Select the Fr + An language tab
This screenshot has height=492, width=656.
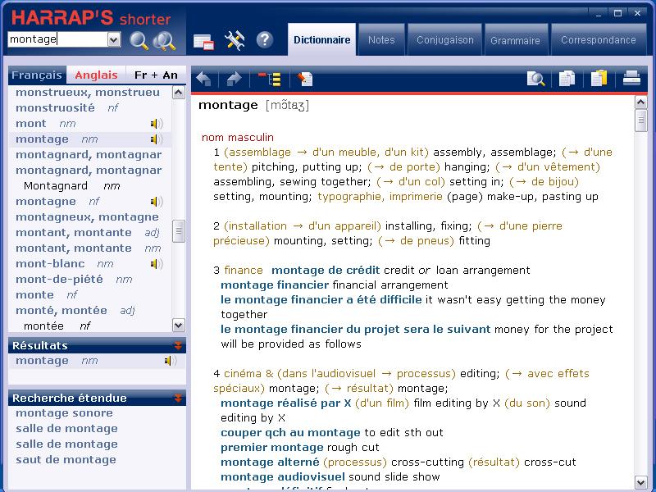(156, 75)
